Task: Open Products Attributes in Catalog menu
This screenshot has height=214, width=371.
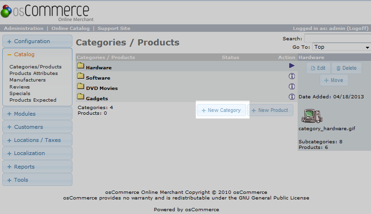Action: point(34,74)
